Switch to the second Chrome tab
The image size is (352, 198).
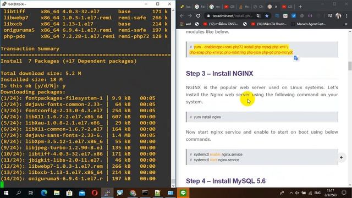(200, 7)
